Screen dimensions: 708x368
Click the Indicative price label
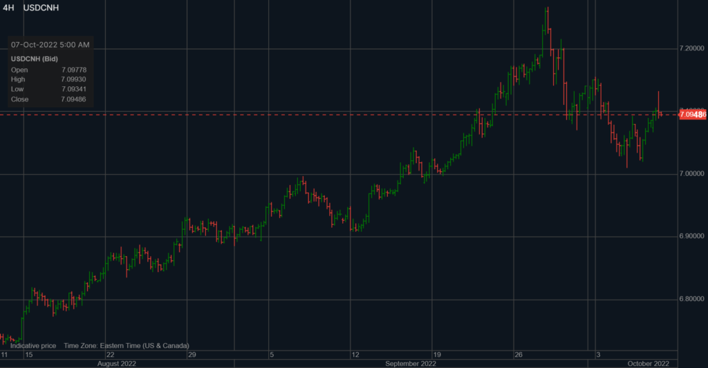[x=33, y=345]
